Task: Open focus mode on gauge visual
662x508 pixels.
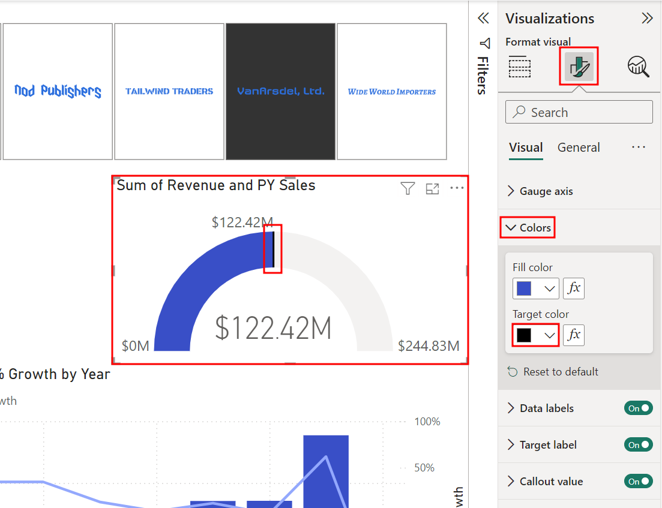Action: (432, 188)
